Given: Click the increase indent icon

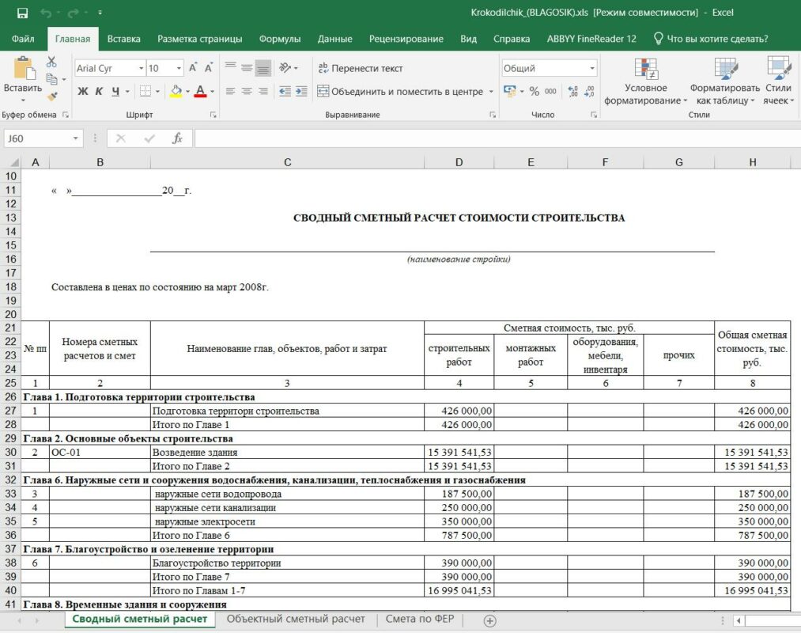Looking at the screenshot, I should pos(303,91).
